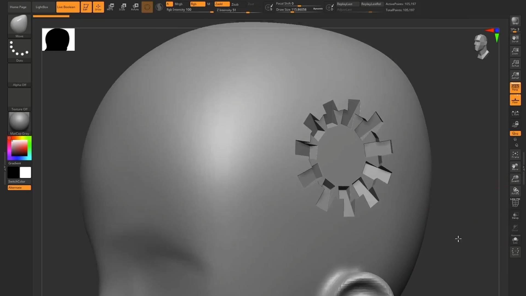526x296 pixels.
Task: Open the Move brush picker
Action: 19,25
